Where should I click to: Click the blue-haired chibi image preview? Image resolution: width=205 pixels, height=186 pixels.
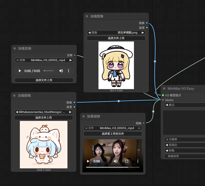44,145
